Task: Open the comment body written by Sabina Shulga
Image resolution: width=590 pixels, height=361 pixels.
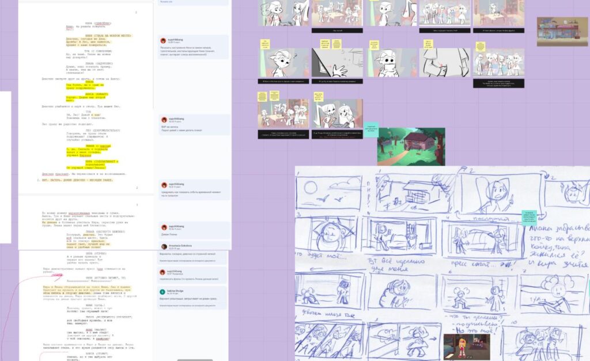Action: [189, 298]
